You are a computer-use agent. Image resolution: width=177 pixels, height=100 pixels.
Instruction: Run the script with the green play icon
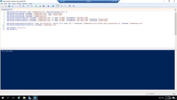36,6
